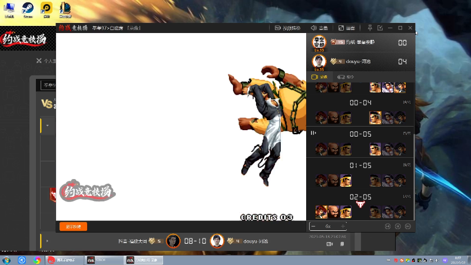Click the highlighted right-side portrait under 00-04
Image resolution: width=471 pixels, height=265 pixels.
(x=375, y=118)
